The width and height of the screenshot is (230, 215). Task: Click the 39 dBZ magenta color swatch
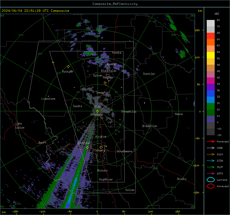(211, 81)
